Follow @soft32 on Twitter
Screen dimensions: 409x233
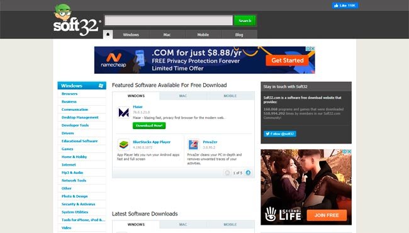tap(280, 134)
